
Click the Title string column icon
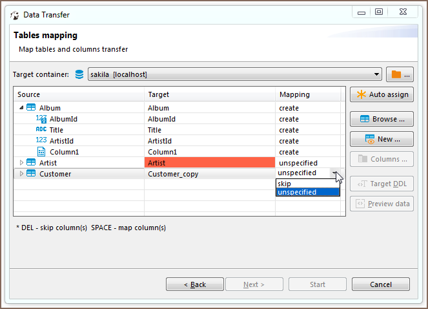coord(41,130)
